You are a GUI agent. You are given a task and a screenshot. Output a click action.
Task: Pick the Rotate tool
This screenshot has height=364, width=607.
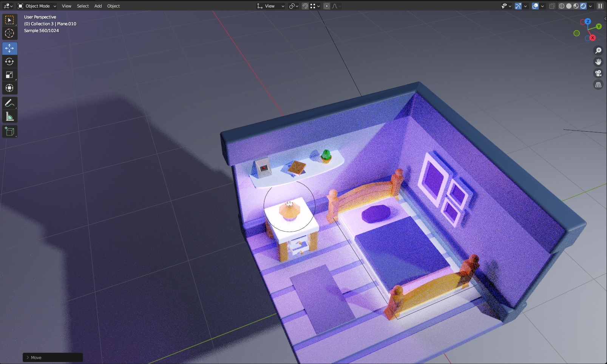(x=9, y=61)
